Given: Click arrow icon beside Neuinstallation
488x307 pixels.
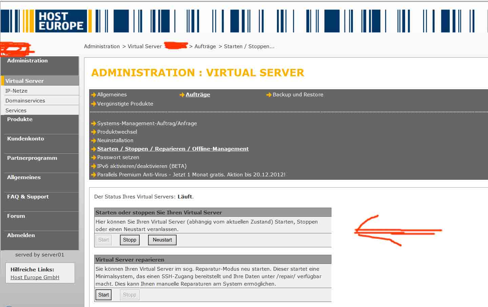Looking at the screenshot, I should [x=94, y=140].
